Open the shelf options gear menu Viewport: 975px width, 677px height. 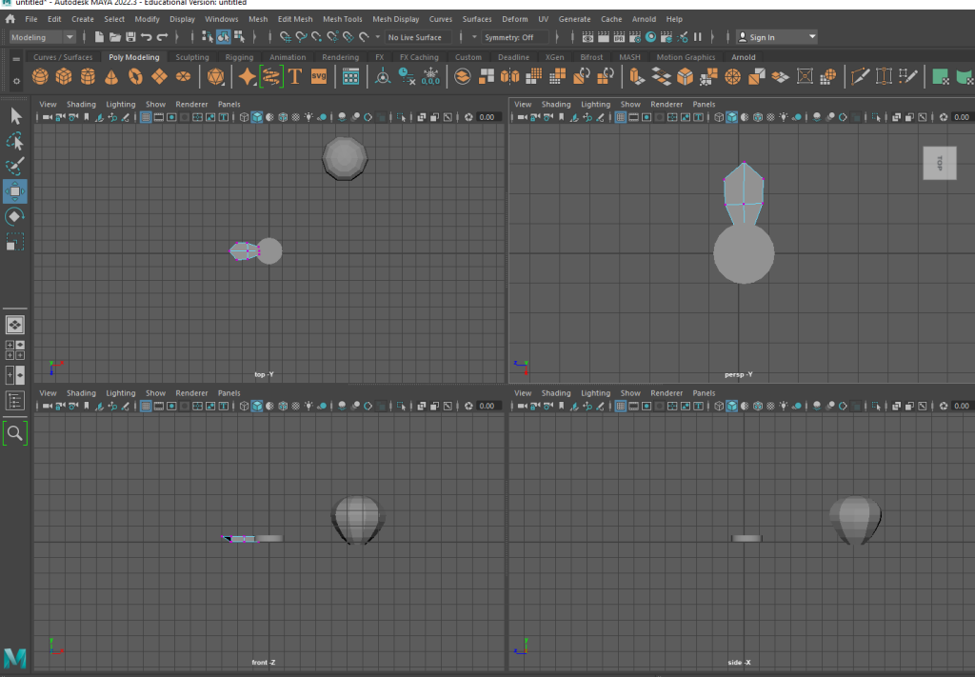click(16, 81)
